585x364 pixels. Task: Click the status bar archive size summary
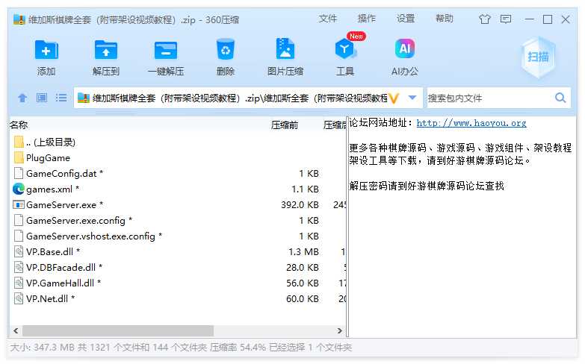(x=181, y=348)
